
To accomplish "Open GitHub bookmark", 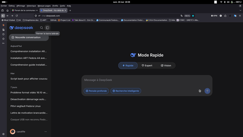I will coord(52,20).
